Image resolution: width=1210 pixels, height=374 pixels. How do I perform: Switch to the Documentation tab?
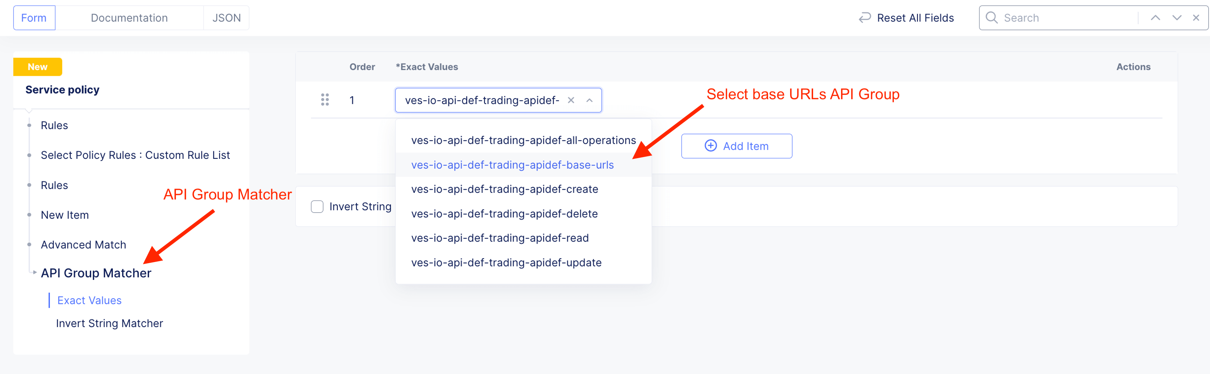pos(129,18)
